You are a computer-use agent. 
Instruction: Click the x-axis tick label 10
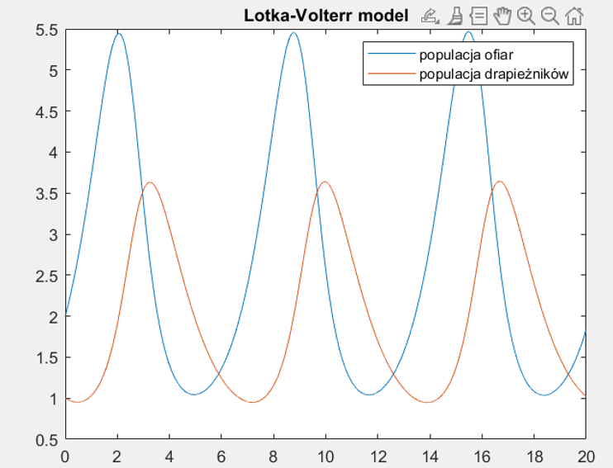pyautogui.click(x=326, y=455)
